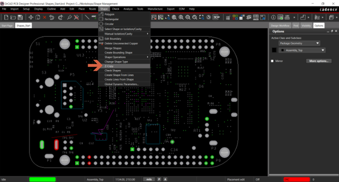Viewport: 339px width, 182px height.
Task: Click the red X Delete icon
Action: point(44,17)
